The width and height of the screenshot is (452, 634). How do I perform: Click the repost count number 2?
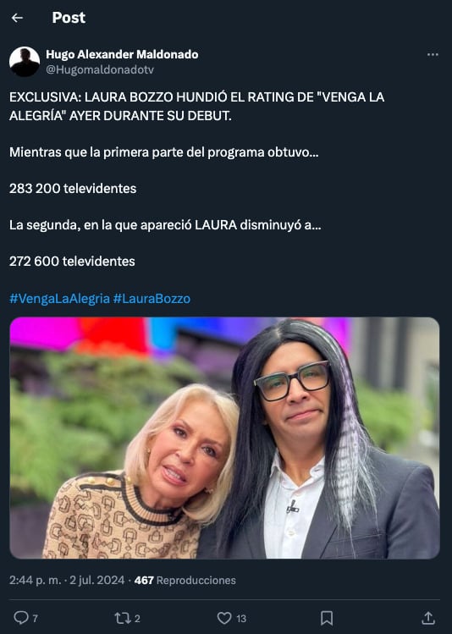pyautogui.click(x=137, y=618)
